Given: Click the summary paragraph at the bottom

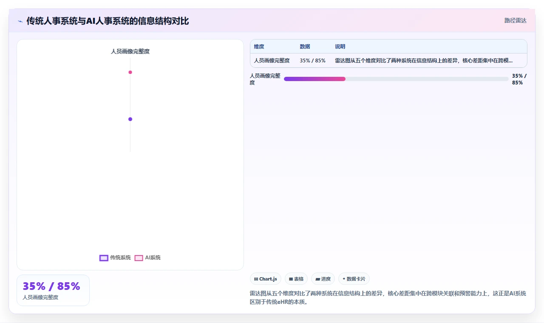Looking at the screenshot, I should point(388,298).
